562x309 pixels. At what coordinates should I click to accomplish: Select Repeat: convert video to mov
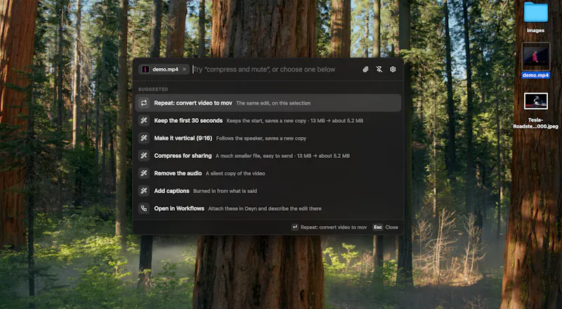pyautogui.click(x=268, y=103)
